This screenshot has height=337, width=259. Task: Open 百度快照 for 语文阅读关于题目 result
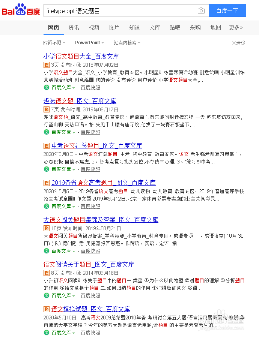[90, 295]
